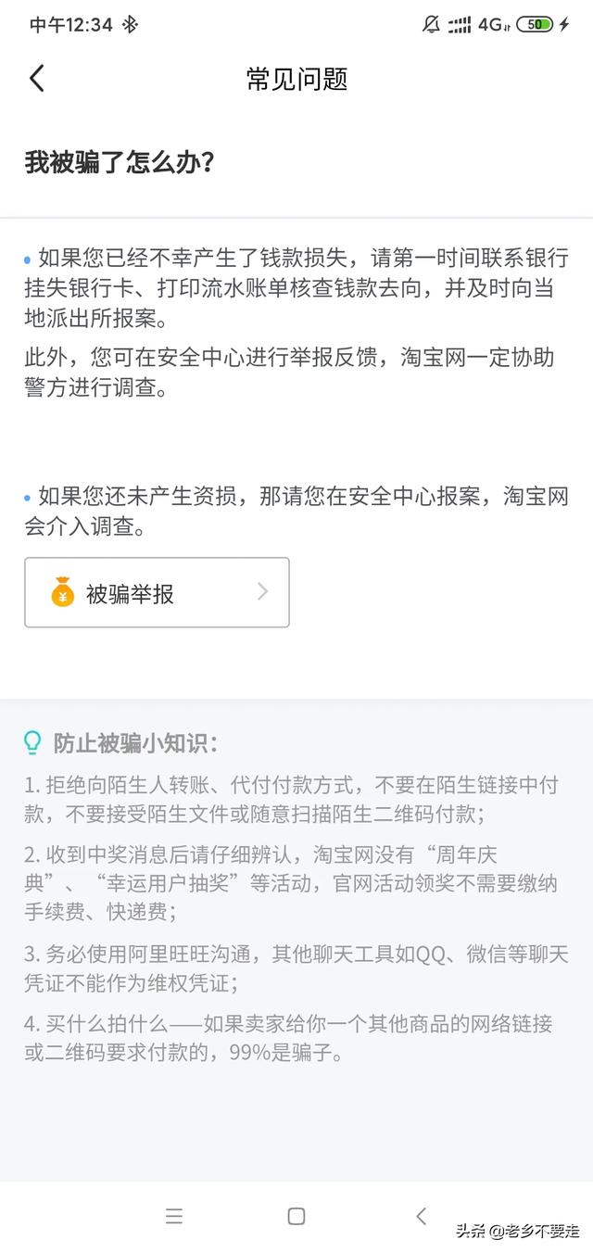593x1252 pixels.
Task: Tap the yellow money bag icon
Action: (x=62, y=593)
